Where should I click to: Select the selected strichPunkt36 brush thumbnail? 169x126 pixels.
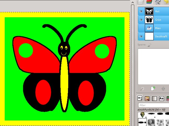142,122
